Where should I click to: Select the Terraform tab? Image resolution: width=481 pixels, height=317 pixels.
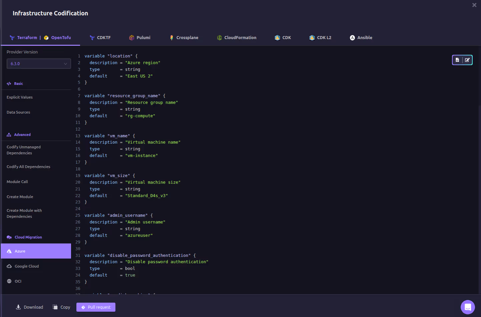click(x=27, y=38)
